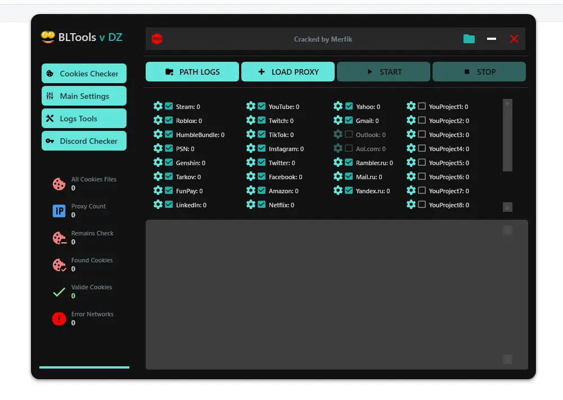Click the Valide Cookies checkmark icon
The height and width of the screenshot is (400, 563).
pyautogui.click(x=58, y=292)
